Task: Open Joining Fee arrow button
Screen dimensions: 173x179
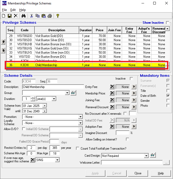Action: point(134,100)
